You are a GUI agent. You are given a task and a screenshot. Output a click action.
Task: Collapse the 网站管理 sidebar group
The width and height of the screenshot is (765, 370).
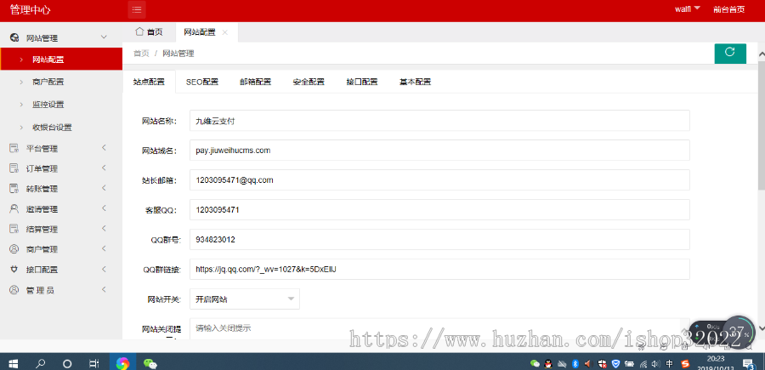(104, 37)
